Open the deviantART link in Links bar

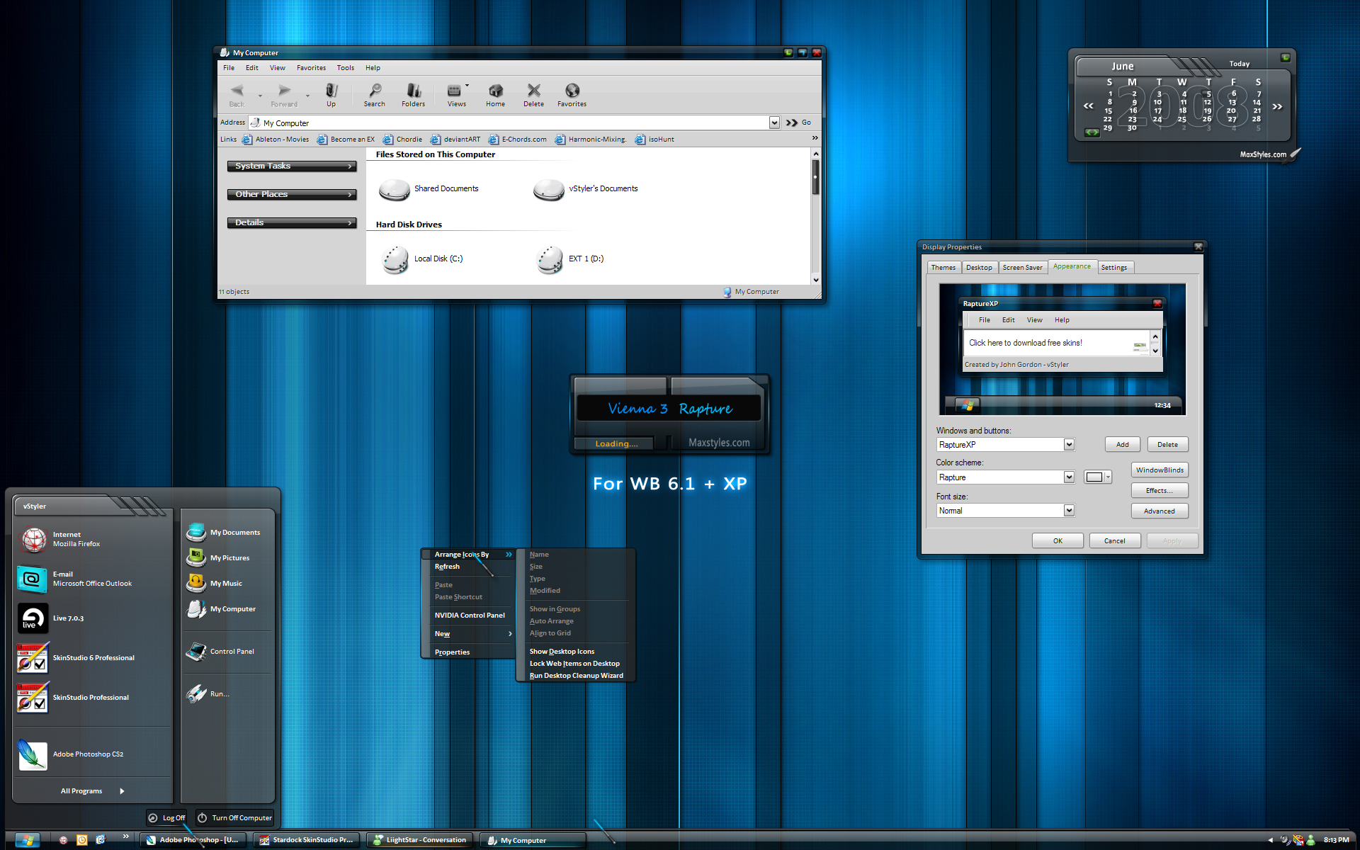tap(455, 140)
